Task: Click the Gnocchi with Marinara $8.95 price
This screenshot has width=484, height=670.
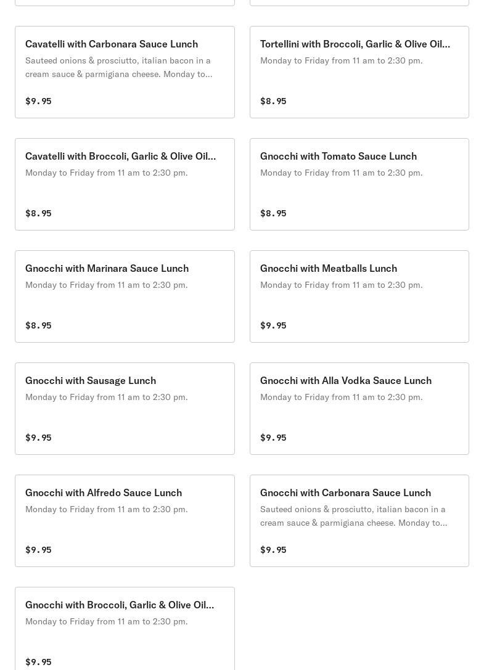Action: [38, 325]
